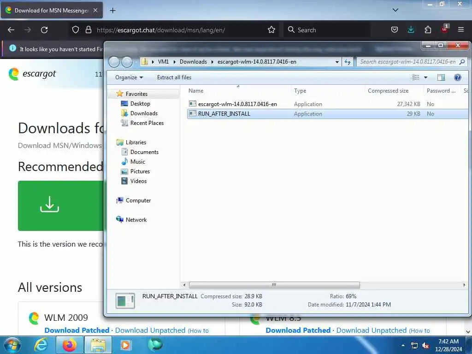Close the MSN Messenger download tab
This screenshot has width=472, height=354.
click(95, 10)
